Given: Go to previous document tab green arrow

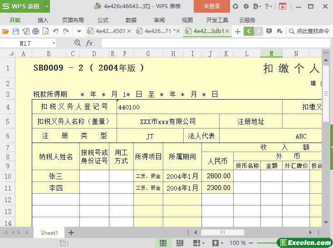Looking at the screenshot, I should 249,31.
